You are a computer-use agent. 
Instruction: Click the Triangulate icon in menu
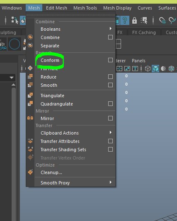click(30, 95)
